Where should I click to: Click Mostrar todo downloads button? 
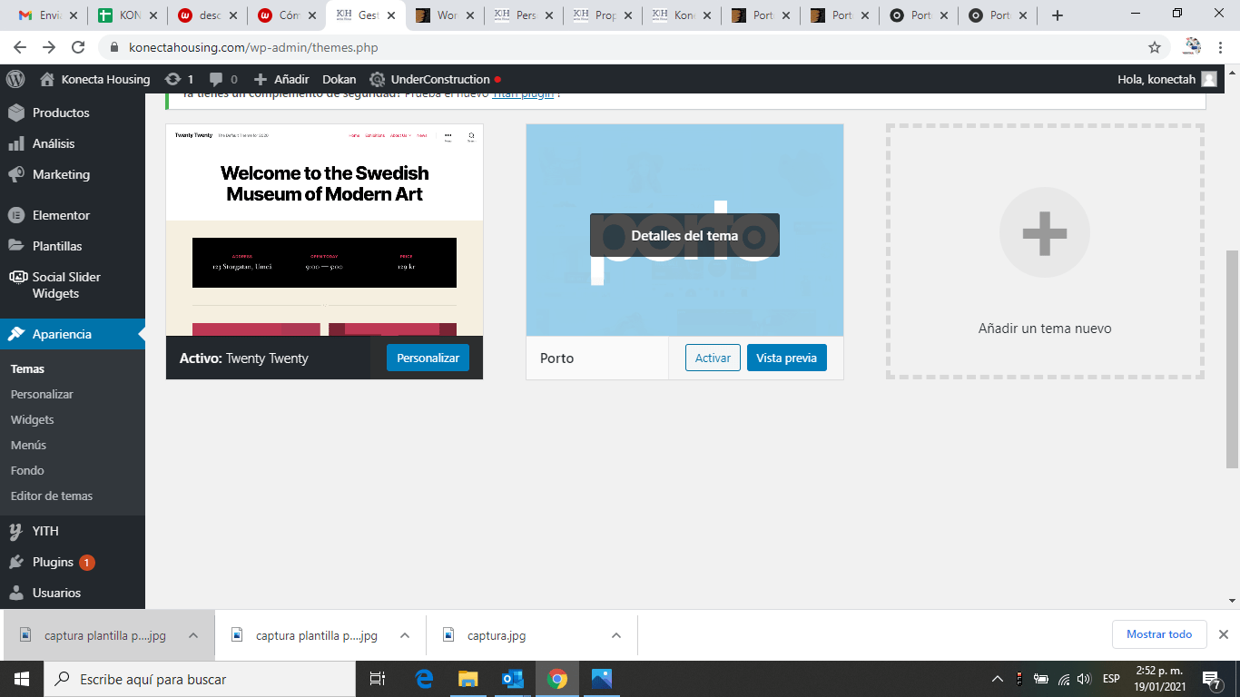tap(1159, 634)
